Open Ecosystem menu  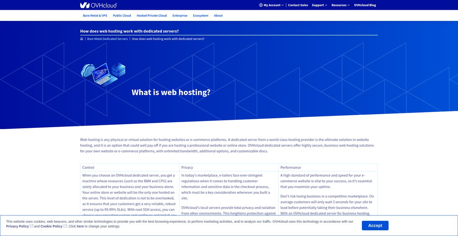pos(201,16)
